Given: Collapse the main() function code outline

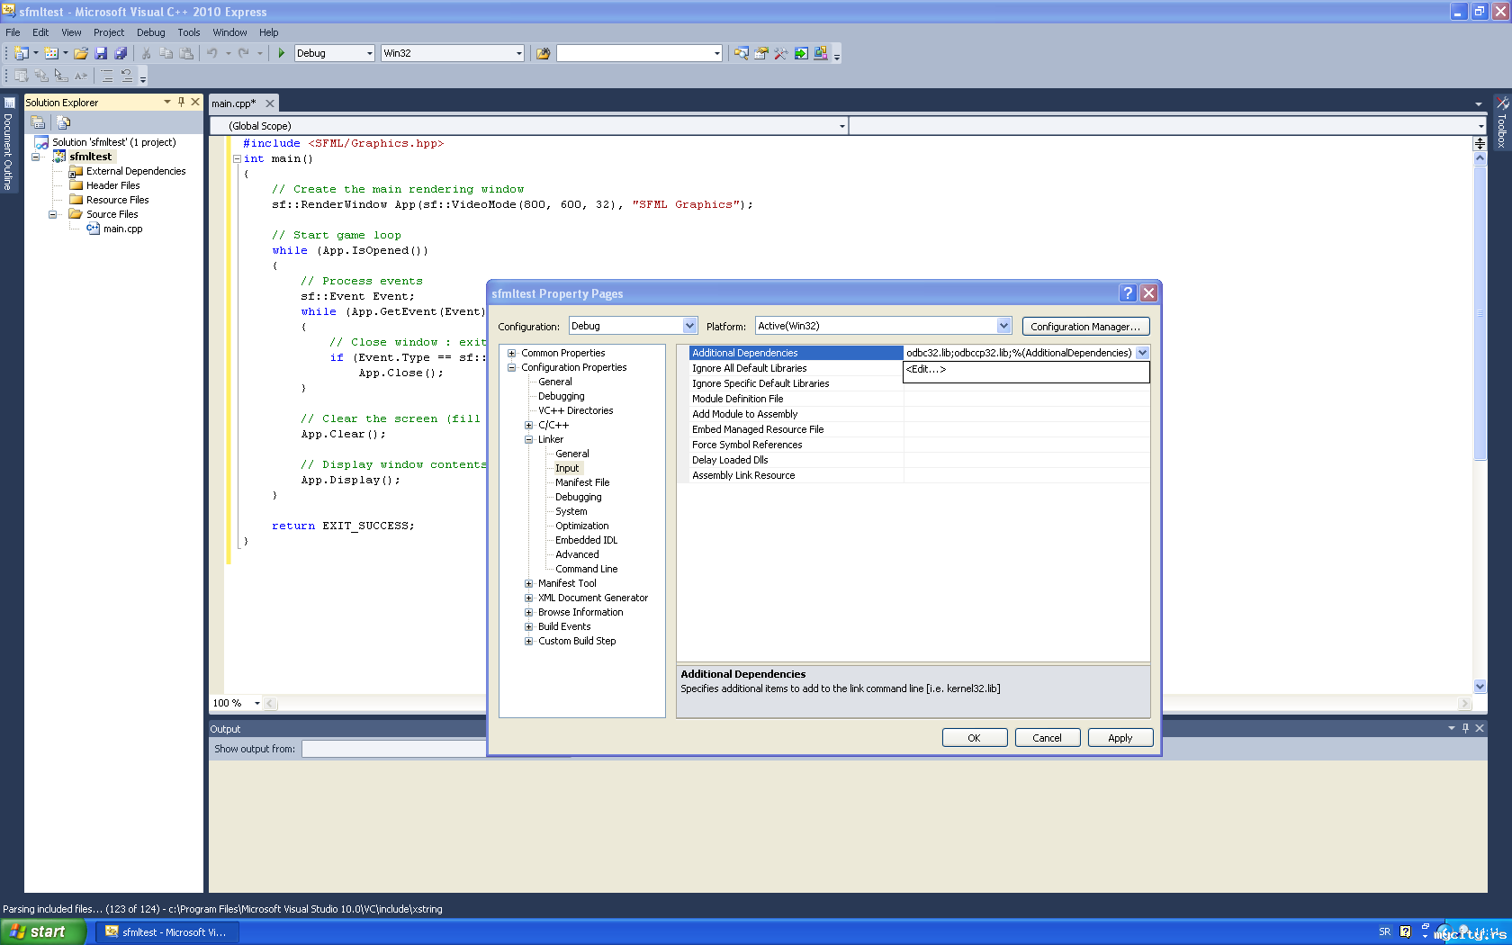Looking at the screenshot, I should point(237,158).
